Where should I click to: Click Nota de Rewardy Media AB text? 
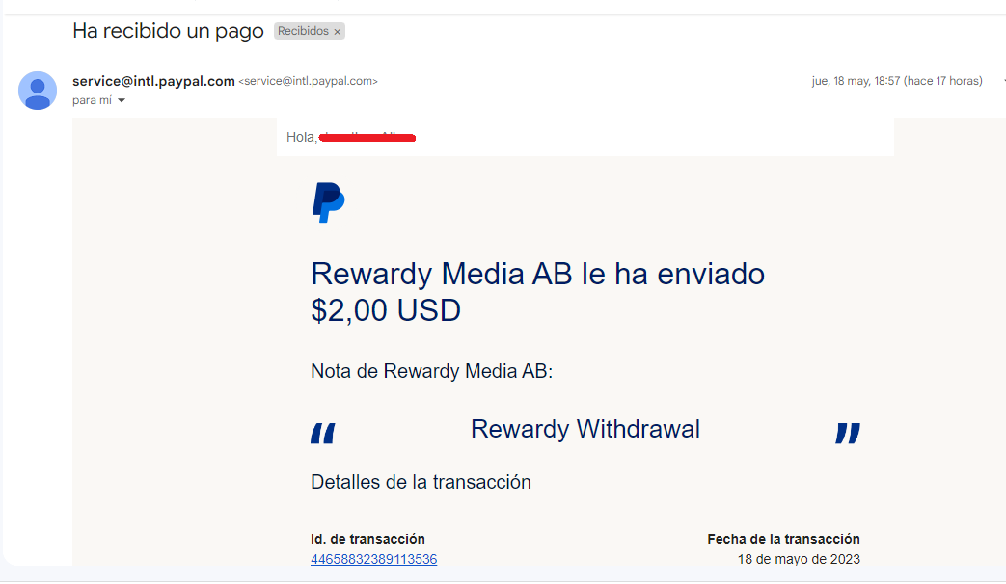(432, 371)
